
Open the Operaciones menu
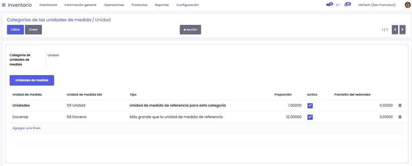point(114,5)
